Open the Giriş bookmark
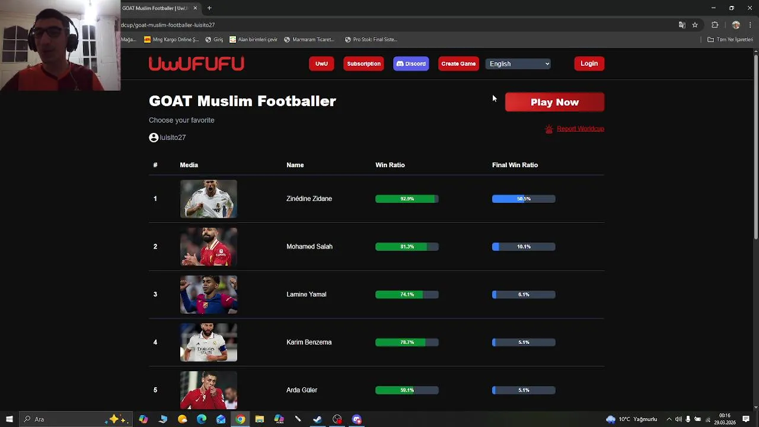This screenshot has height=427, width=759. click(214, 40)
